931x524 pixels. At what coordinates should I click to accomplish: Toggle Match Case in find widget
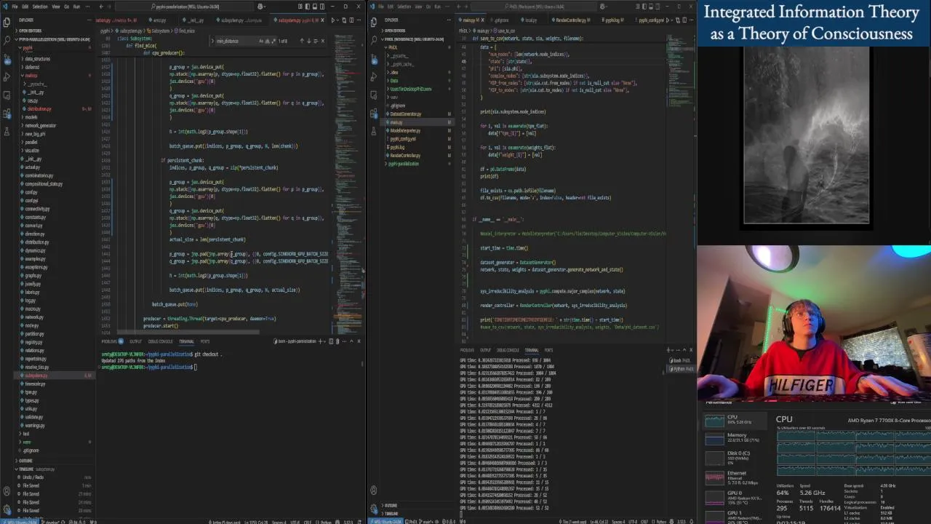261,41
